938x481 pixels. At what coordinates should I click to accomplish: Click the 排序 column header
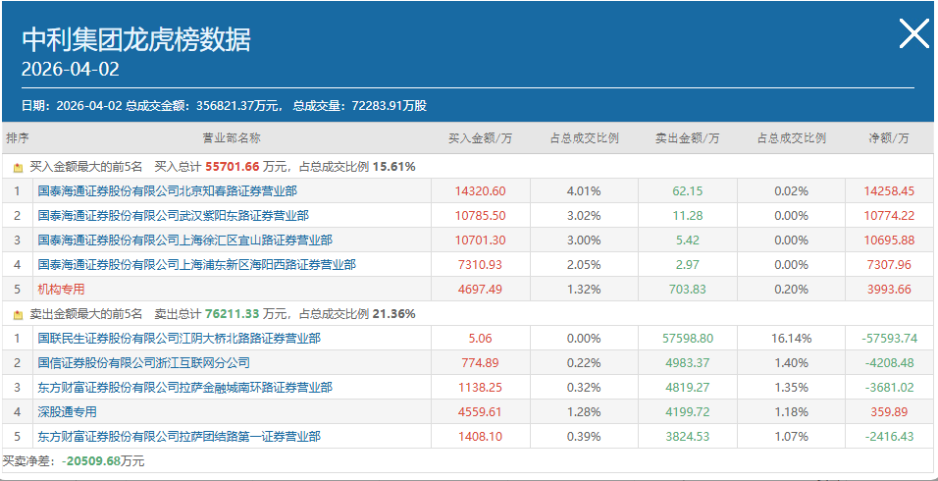pyautogui.click(x=18, y=138)
